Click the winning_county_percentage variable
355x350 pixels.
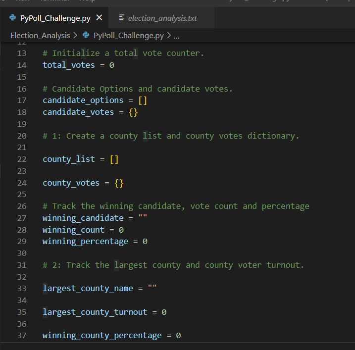point(102,336)
